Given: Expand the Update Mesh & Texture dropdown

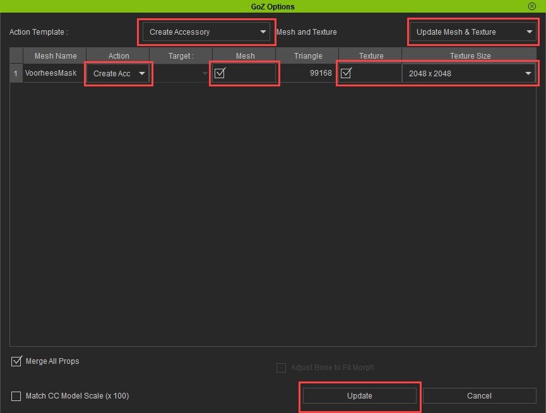Looking at the screenshot, I should tap(472, 32).
